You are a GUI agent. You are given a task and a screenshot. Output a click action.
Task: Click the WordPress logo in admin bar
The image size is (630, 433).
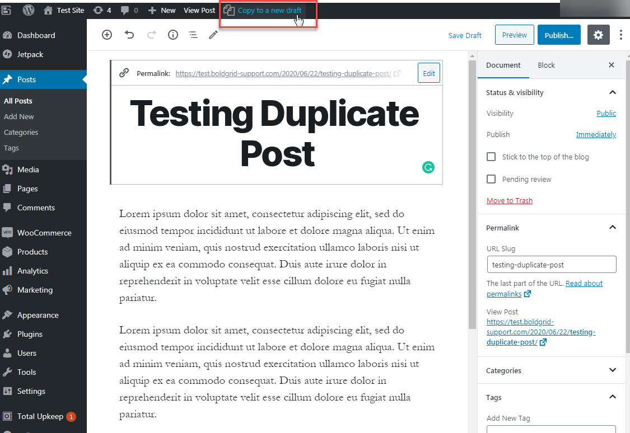pos(28,10)
